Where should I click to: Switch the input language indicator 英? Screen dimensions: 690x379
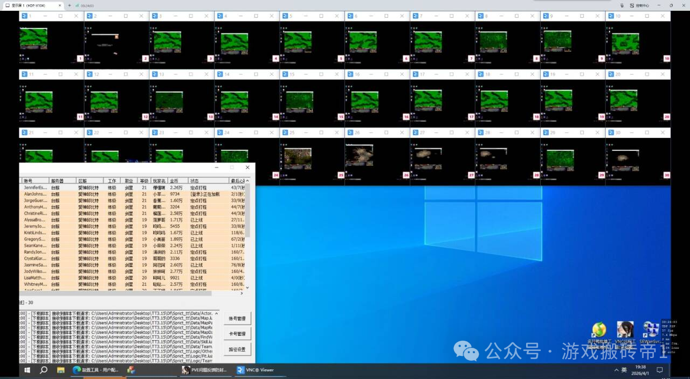tap(624, 370)
